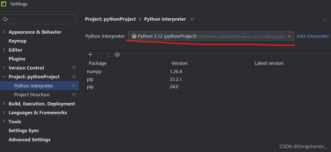Expand the Build, Execution, Deployment section
The image size is (331, 152).
(x=4, y=103)
